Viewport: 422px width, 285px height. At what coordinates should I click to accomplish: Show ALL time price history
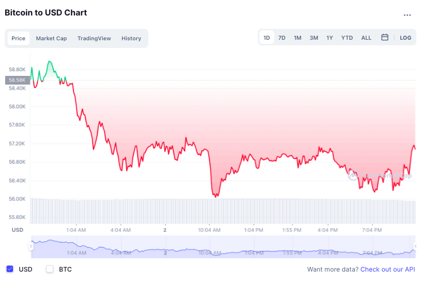[366, 38]
